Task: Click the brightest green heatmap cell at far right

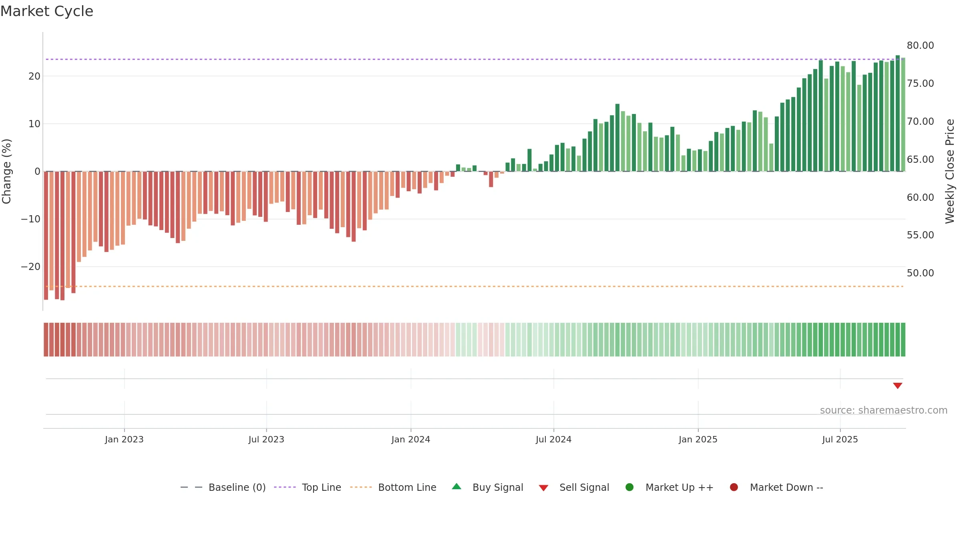Action: click(x=903, y=340)
